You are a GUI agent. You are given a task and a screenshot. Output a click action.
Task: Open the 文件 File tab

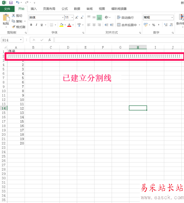(x=7, y=9)
